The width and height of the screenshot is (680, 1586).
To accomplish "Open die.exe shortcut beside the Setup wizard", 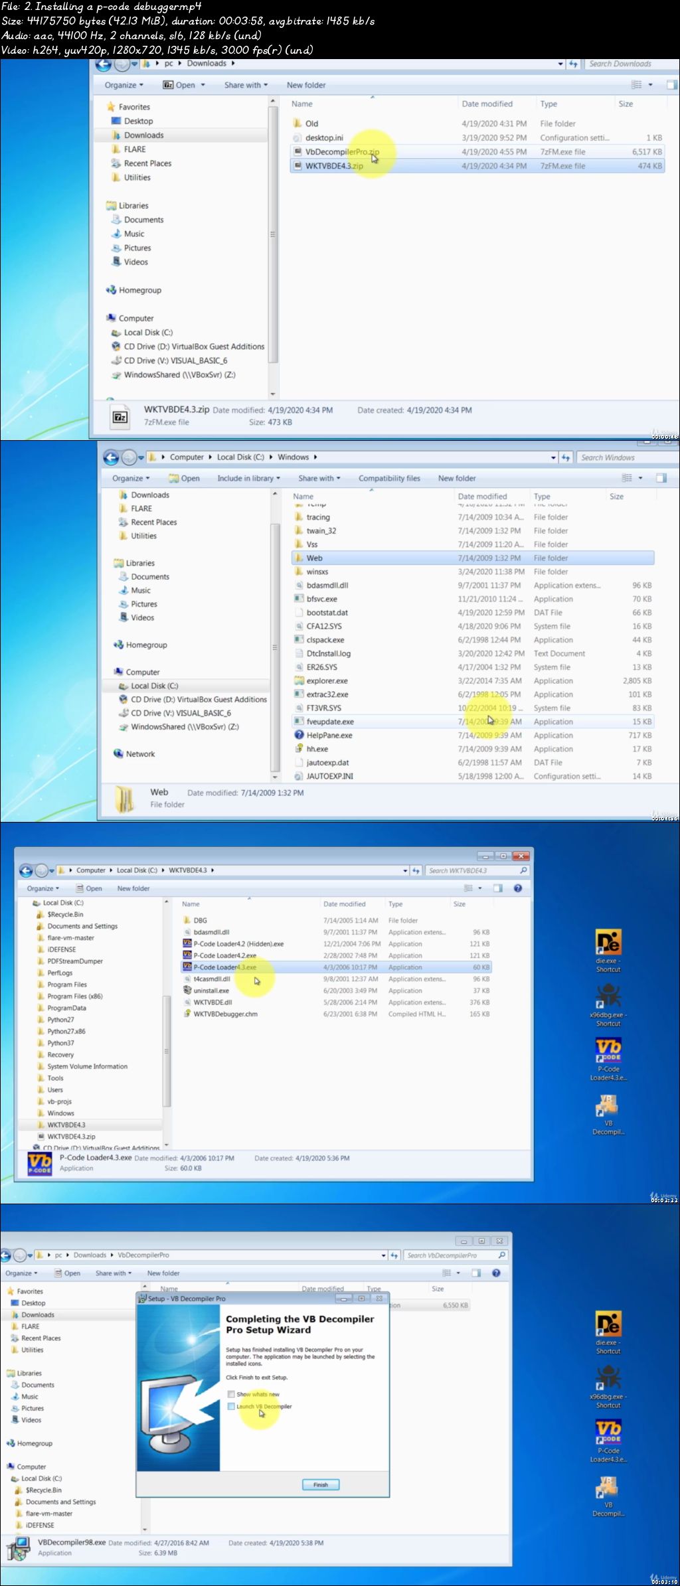I will pos(608,1332).
